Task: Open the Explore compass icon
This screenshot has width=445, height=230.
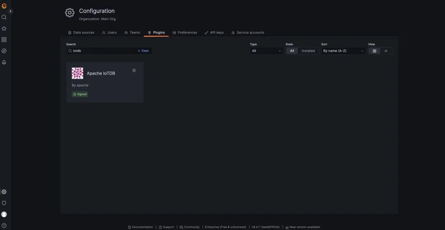Action: (4, 51)
